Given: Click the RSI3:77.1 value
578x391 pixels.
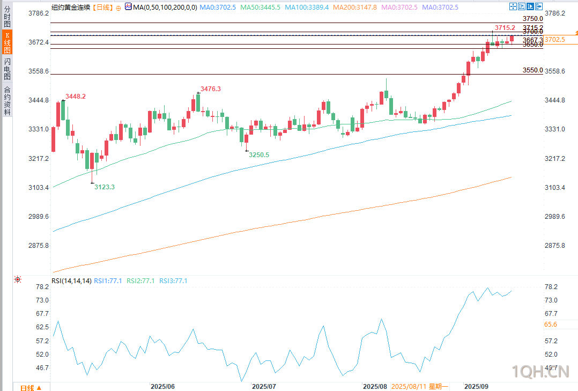Looking at the screenshot, I should [x=173, y=281].
